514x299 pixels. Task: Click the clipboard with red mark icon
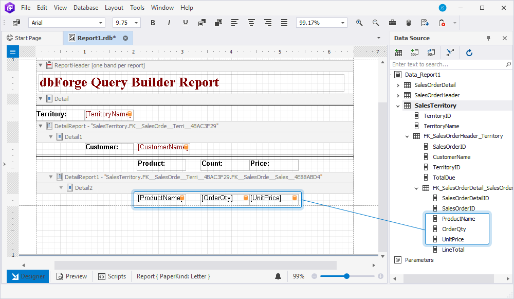coord(442,23)
